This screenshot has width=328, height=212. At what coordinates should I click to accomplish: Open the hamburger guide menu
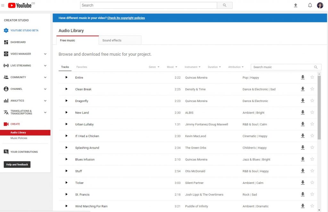click(3, 5)
